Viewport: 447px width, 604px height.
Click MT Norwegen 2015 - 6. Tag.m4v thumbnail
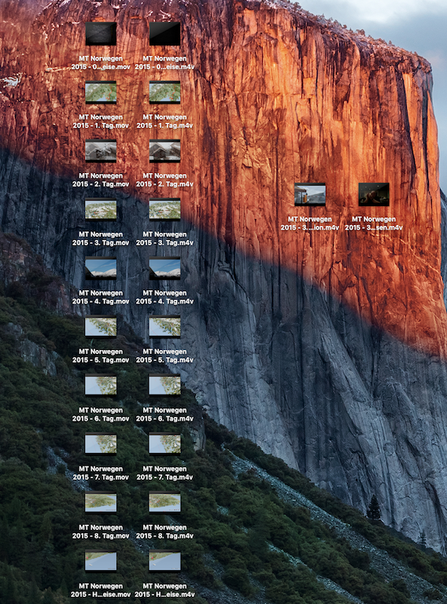point(164,385)
